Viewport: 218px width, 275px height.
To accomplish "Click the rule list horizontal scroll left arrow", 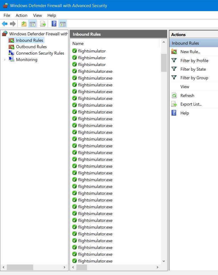I will point(73,267).
